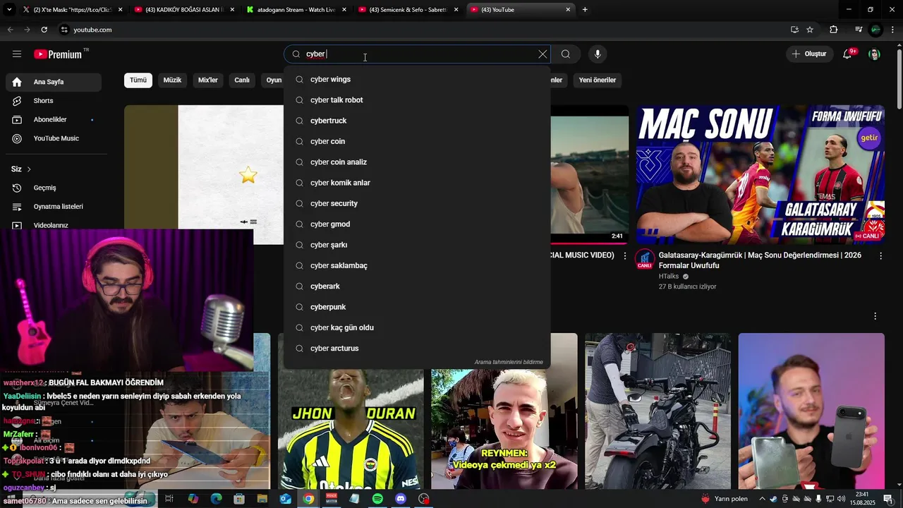The image size is (903, 508).
Task: Open more options for Galatasaray-Karagümrük video
Action: pos(880,256)
